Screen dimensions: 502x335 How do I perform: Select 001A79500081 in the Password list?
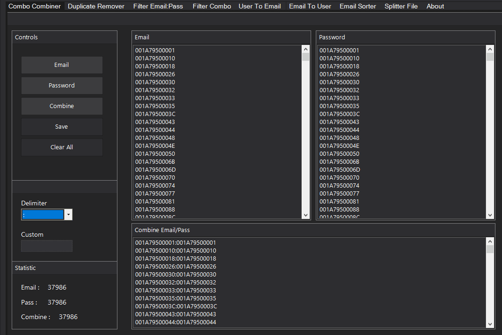(339, 202)
